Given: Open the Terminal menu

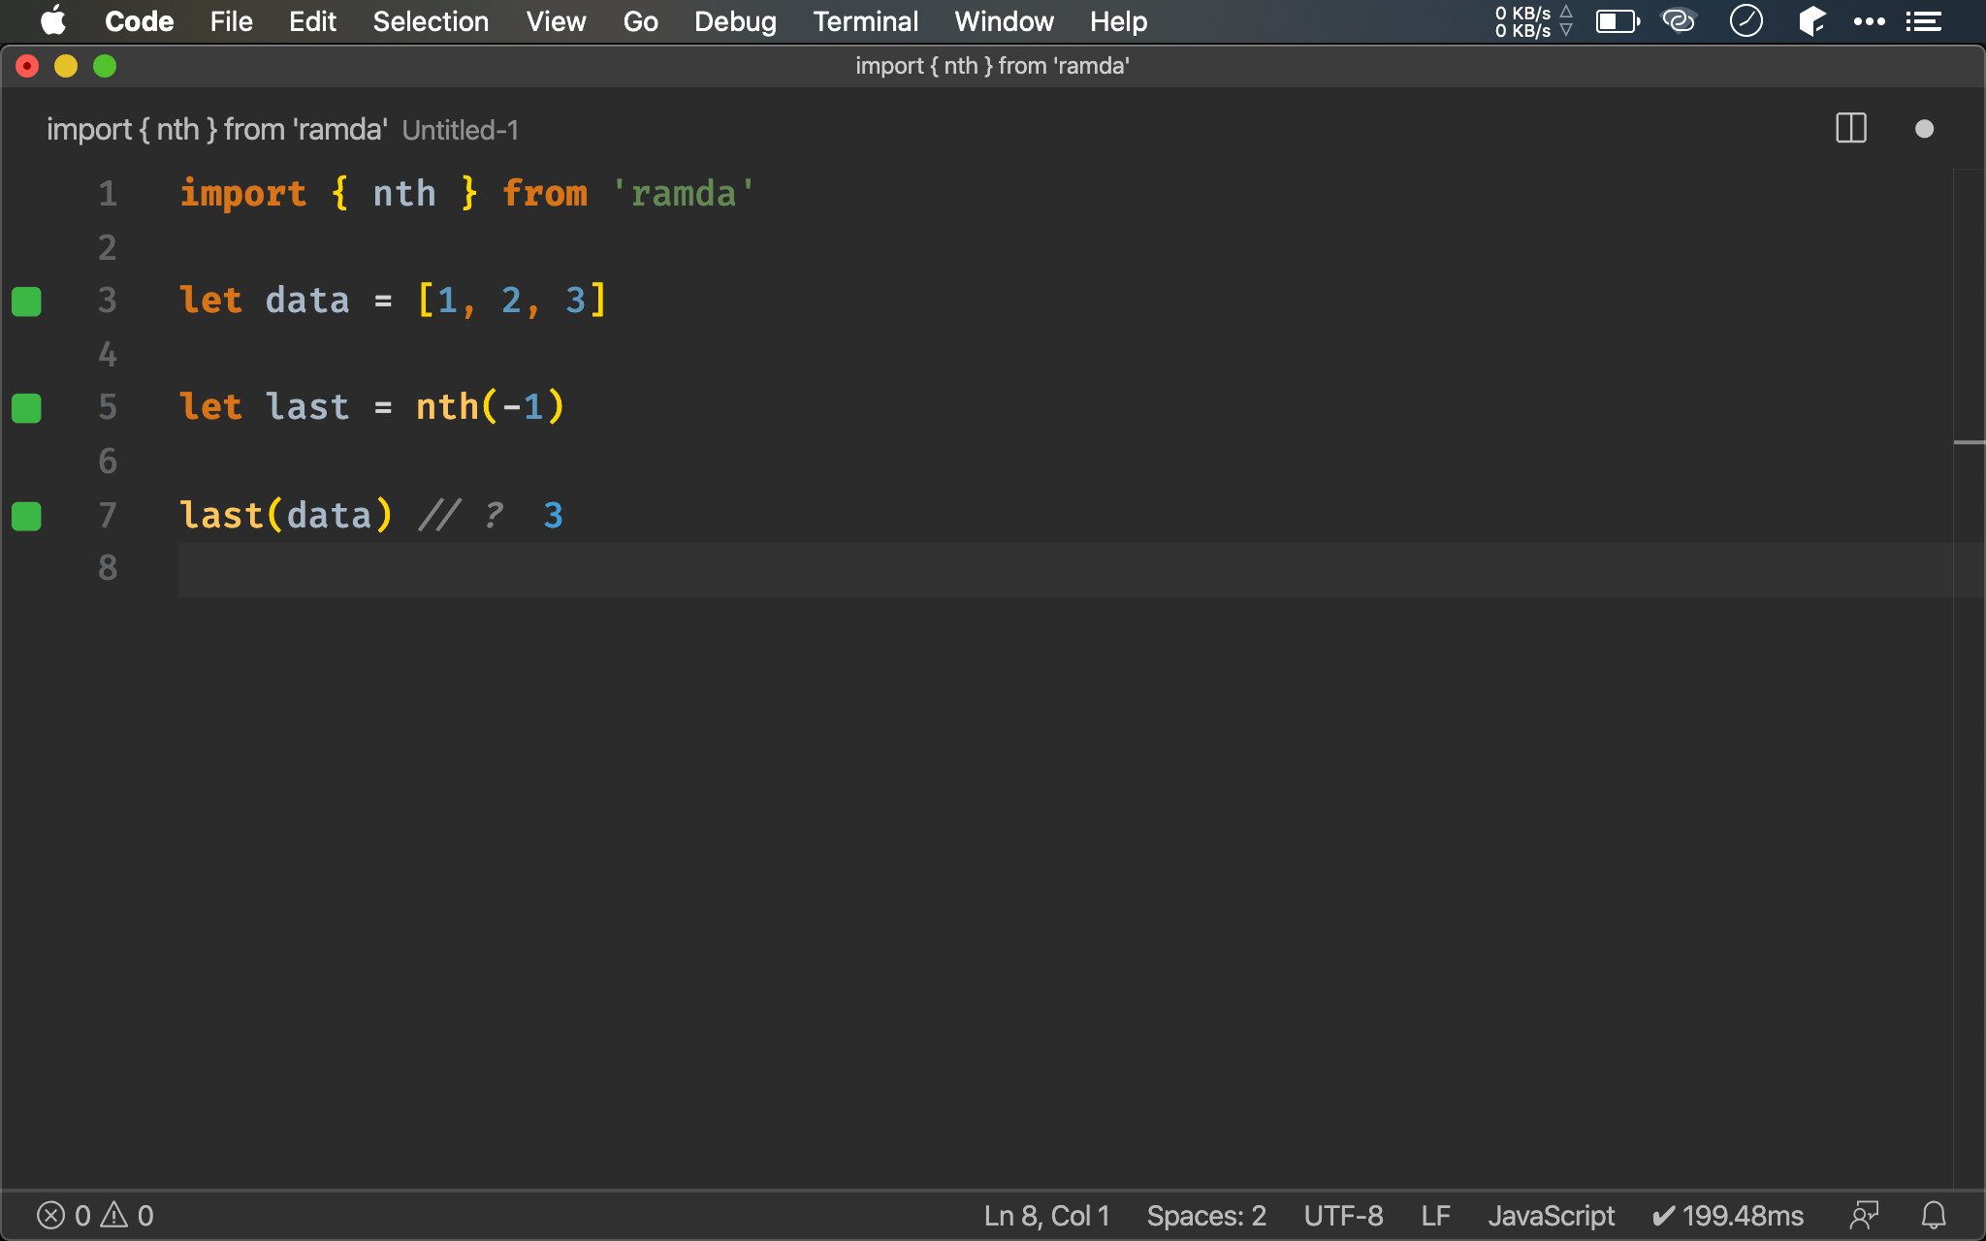Looking at the screenshot, I should pos(865,21).
